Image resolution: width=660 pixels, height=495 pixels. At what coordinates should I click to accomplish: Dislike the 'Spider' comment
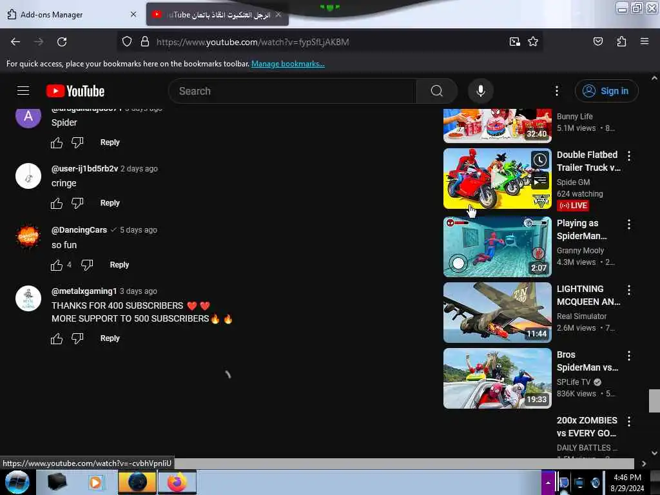coord(77,142)
